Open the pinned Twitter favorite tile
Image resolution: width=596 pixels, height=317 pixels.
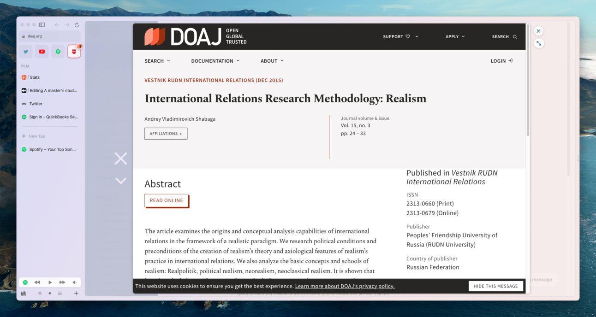pos(26,52)
